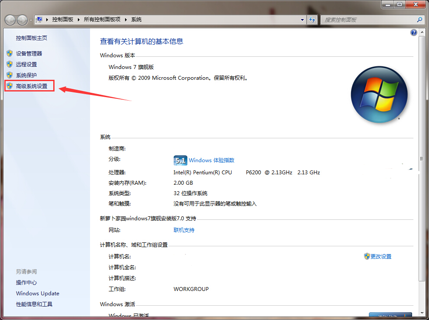
Task: Click the refresh icon beside the address bar
Action: point(312,20)
